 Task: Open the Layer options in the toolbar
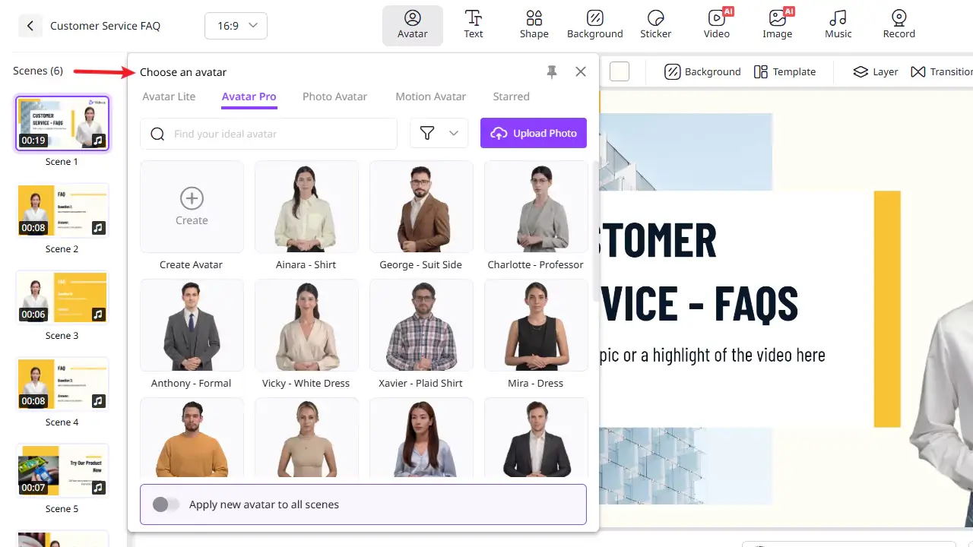click(875, 71)
